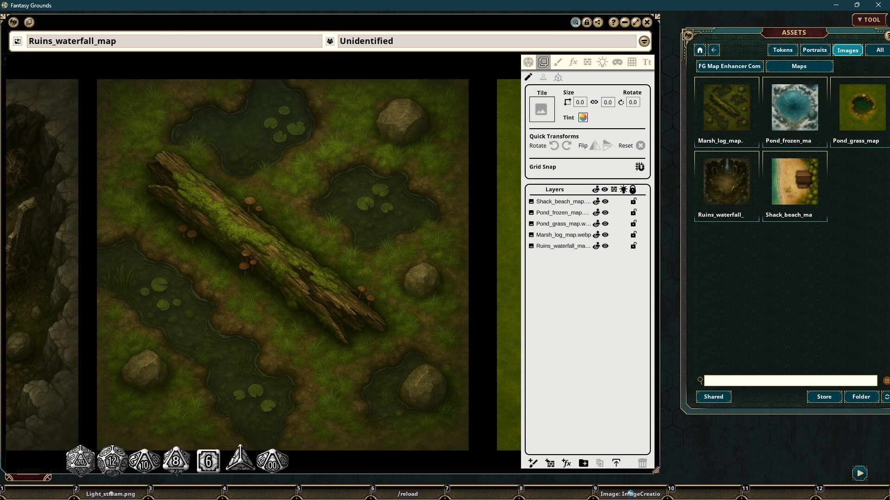
Task: Select the lighting (bulb) tool
Action: click(x=603, y=62)
